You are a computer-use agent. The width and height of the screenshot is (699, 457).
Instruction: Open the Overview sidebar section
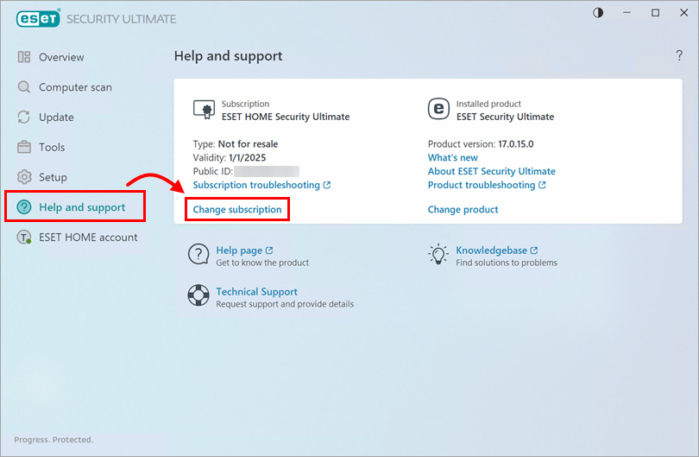pos(60,57)
